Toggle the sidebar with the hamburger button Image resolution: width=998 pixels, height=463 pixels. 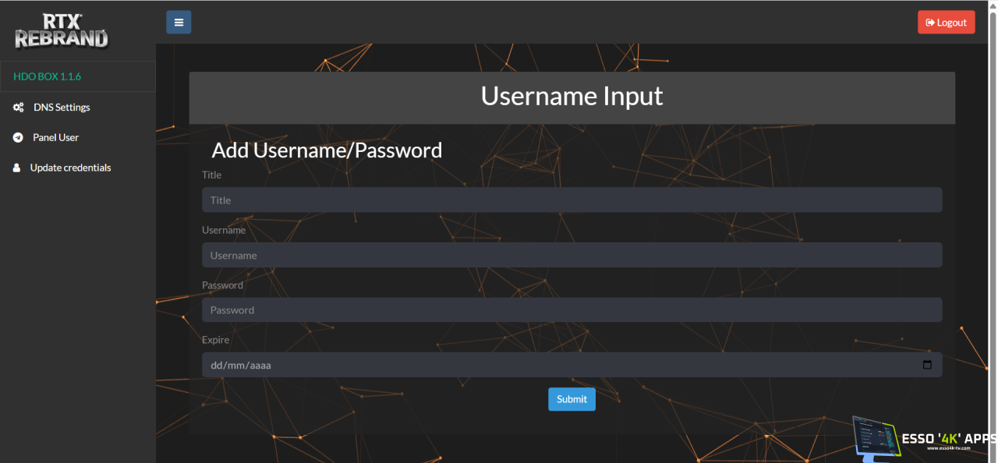[x=179, y=23]
